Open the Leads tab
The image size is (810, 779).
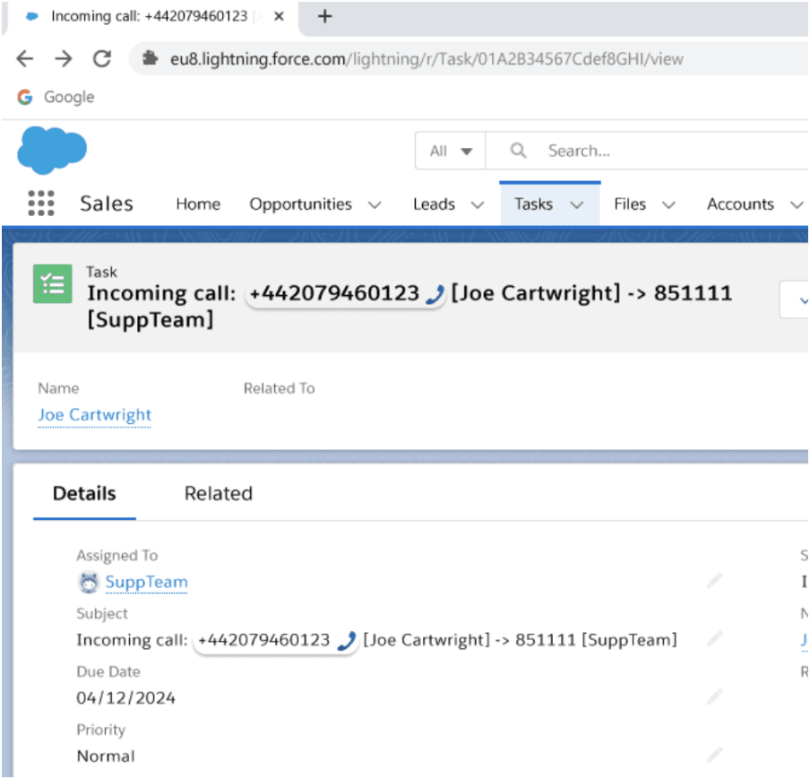tap(434, 204)
